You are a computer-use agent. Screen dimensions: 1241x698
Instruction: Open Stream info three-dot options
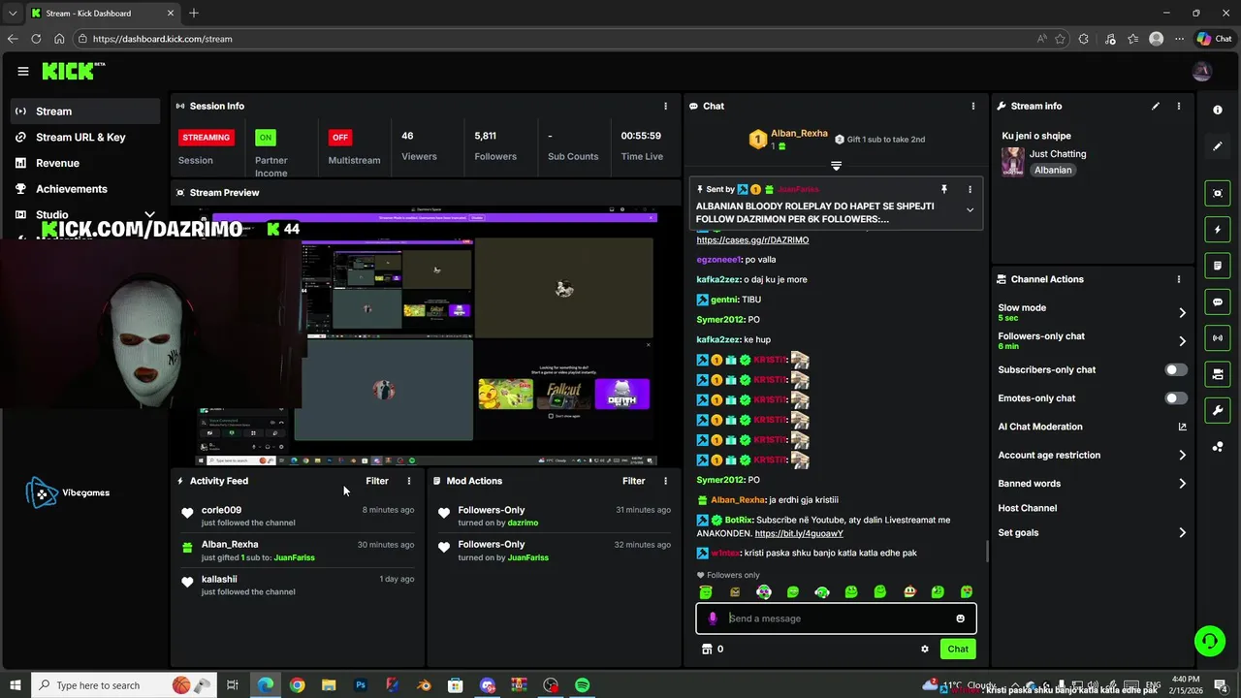click(1179, 106)
